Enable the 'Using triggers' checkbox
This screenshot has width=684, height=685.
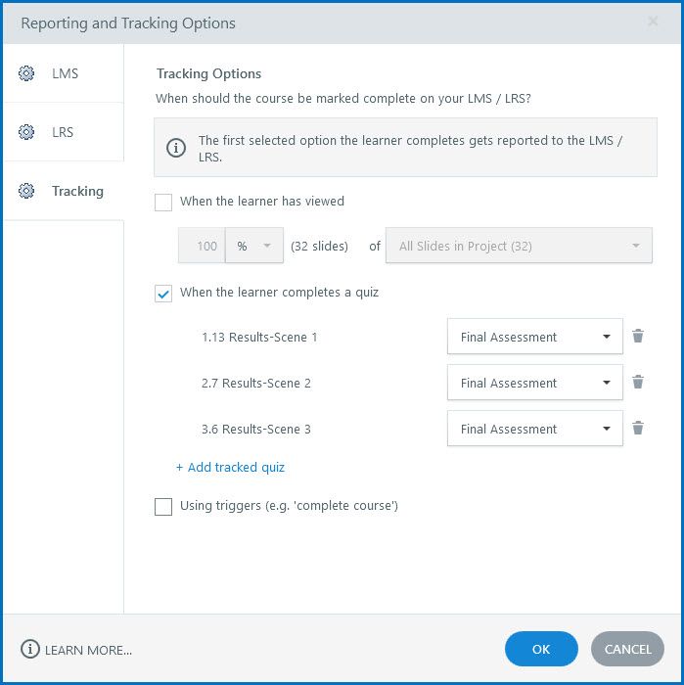163,507
